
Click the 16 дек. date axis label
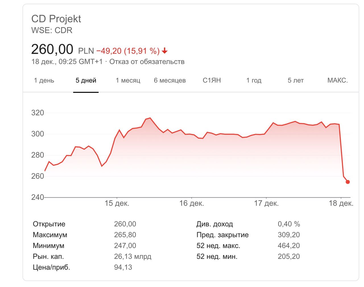click(x=192, y=203)
